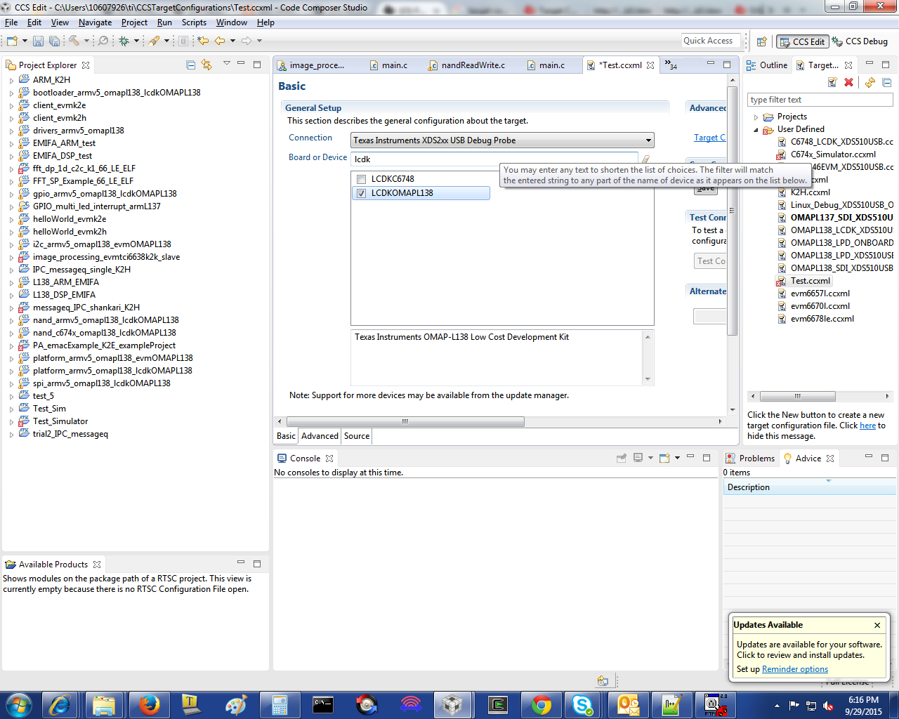
Task: Show the hidden editor tabs list
Action: tap(671, 65)
